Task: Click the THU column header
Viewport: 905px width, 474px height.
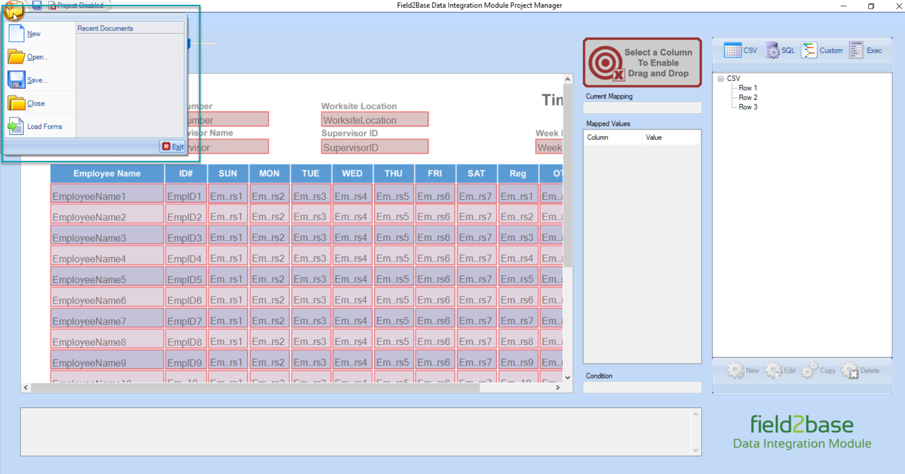Action: click(393, 174)
